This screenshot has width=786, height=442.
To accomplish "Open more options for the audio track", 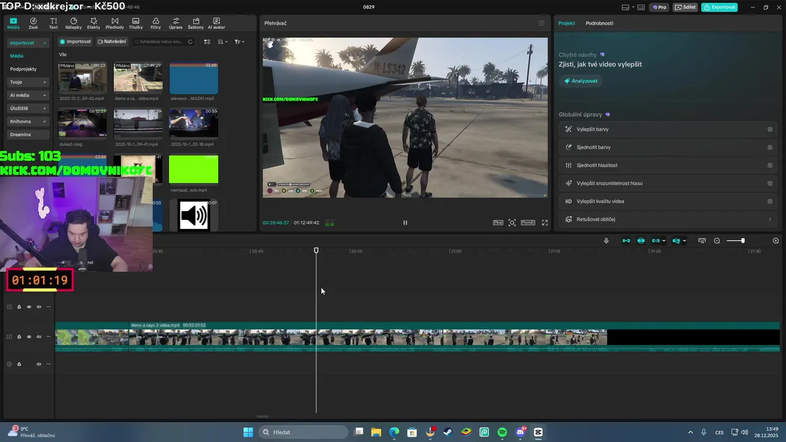I will coord(49,364).
